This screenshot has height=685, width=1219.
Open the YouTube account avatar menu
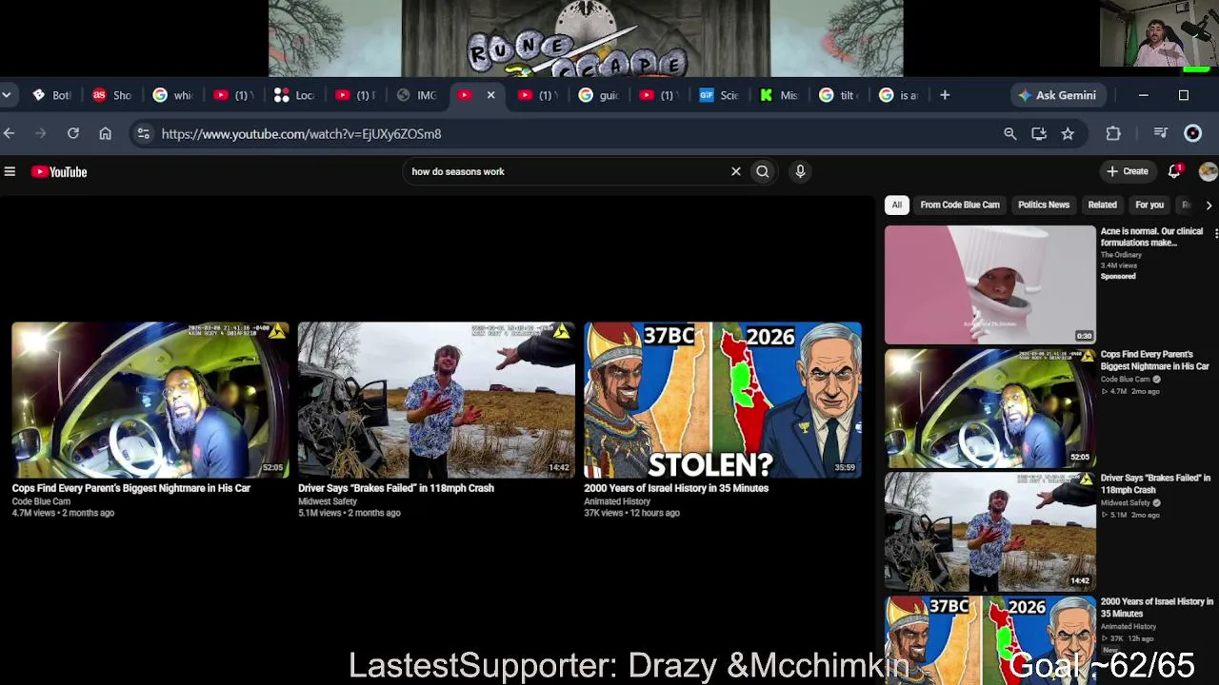(1208, 171)
